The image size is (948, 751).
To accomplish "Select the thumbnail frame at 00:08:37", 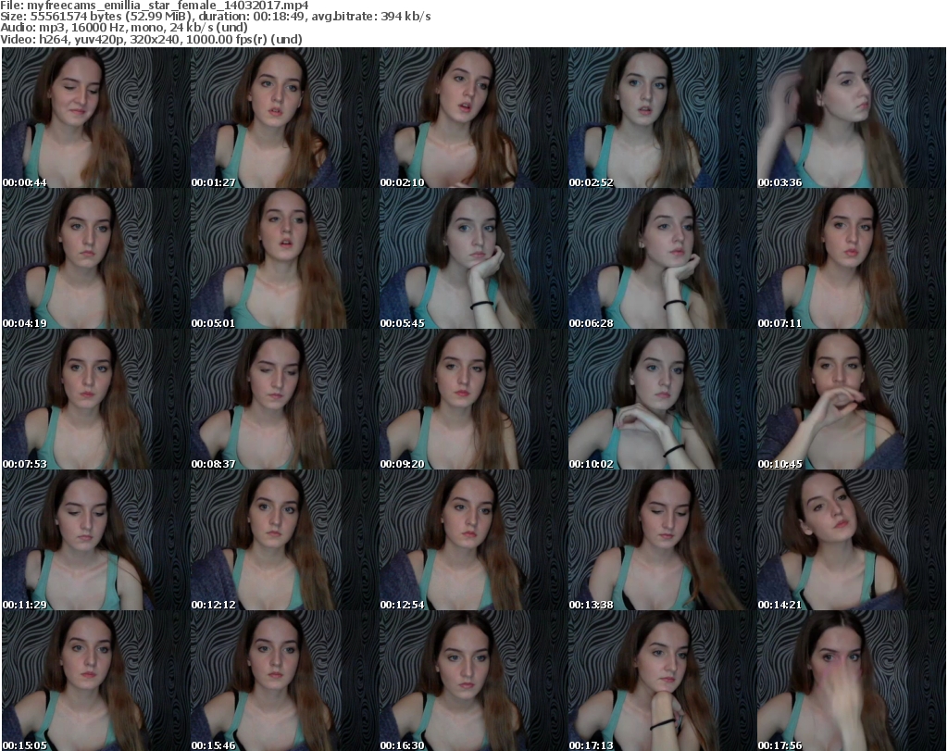I will point(285,400).
